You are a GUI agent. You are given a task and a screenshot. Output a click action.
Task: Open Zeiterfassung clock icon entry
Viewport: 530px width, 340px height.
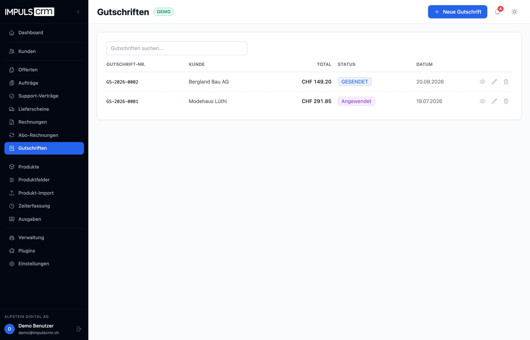(x=44, y=206)
